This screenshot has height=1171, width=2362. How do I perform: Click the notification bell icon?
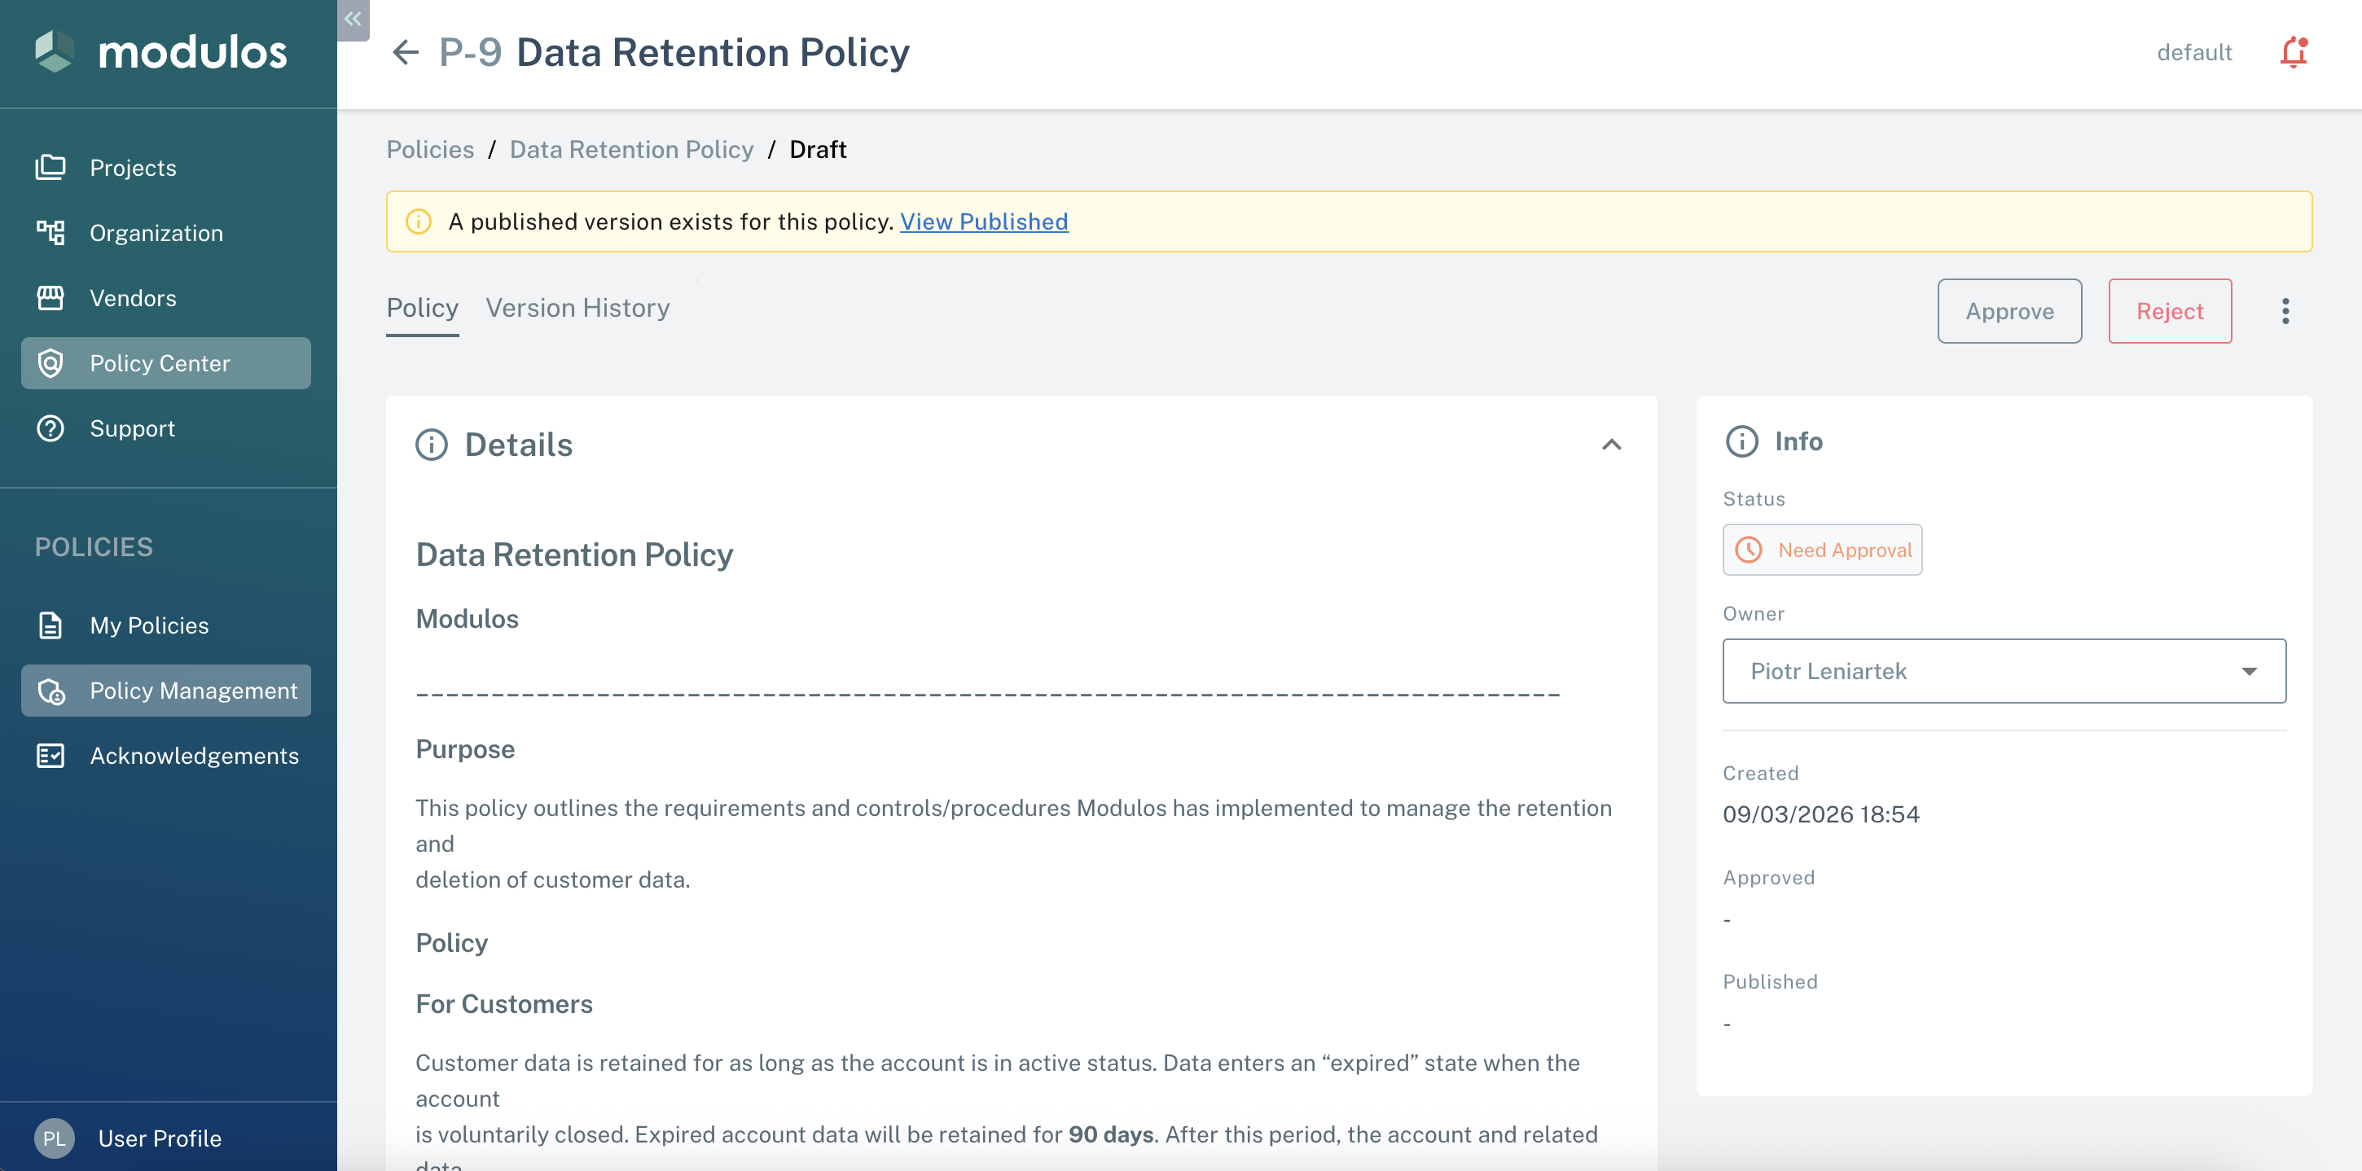(x=2294, y=52)
